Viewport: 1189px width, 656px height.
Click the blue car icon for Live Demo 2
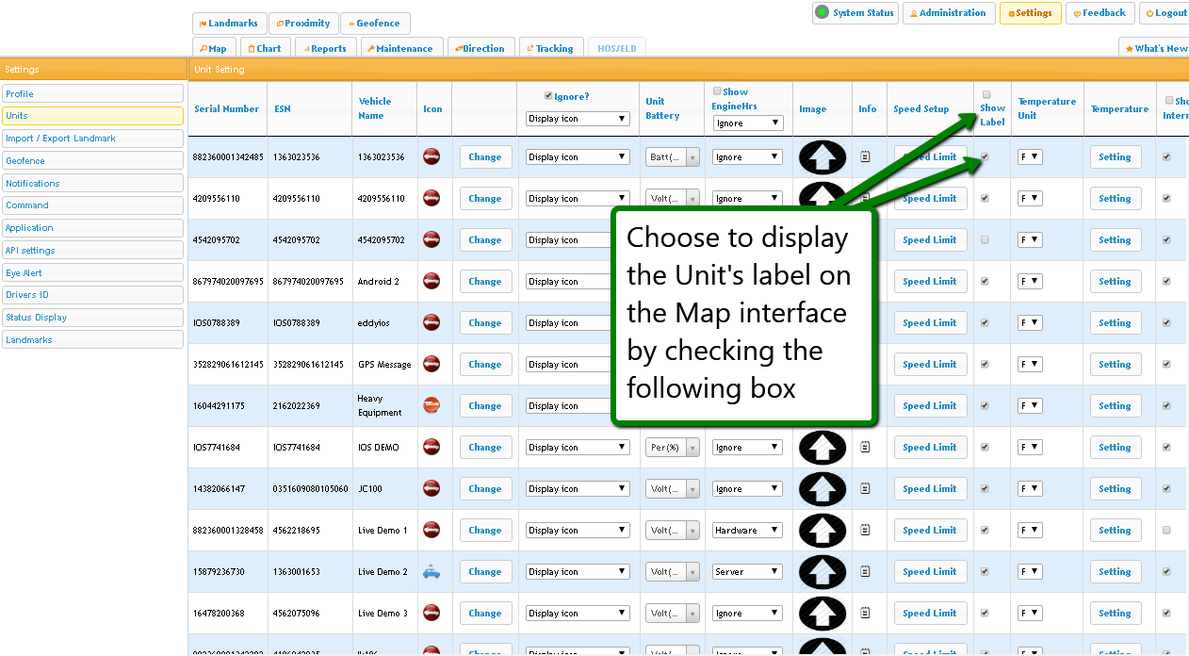pos(432,571)
